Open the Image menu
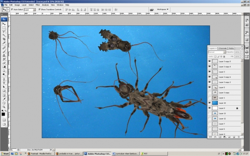The image size is (250, 156). 17,5
